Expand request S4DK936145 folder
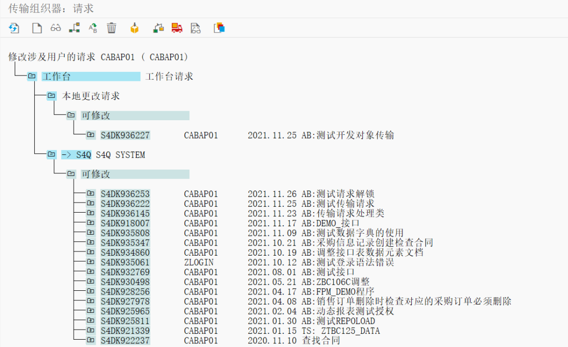 90,213
